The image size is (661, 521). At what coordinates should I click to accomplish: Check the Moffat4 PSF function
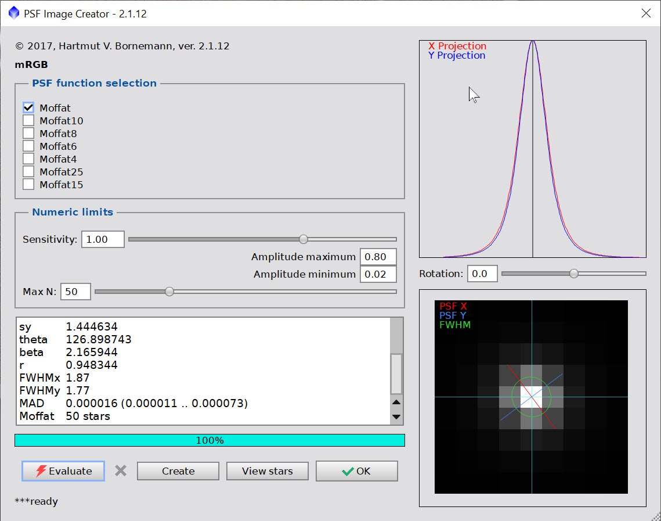[28, 159]
